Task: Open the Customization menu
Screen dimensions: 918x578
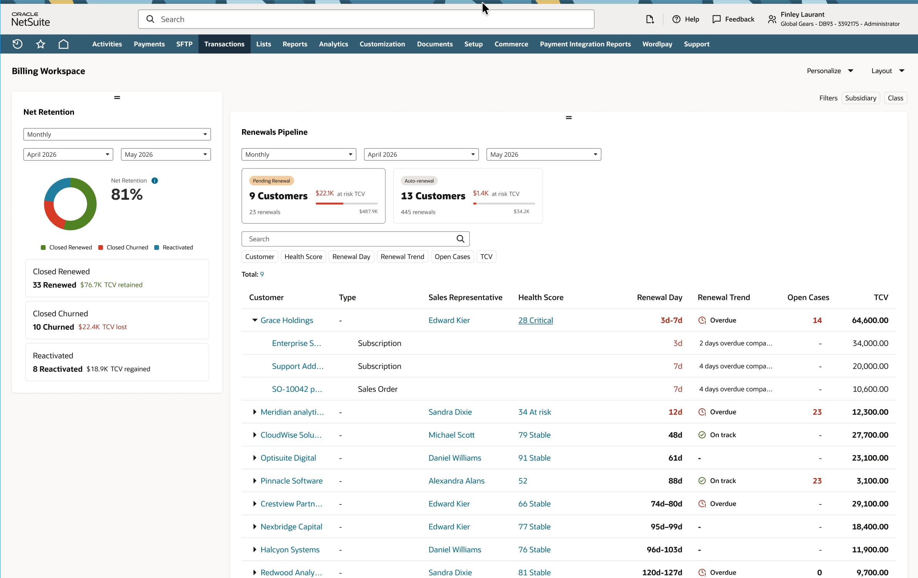Action: (x=382, y=44)
